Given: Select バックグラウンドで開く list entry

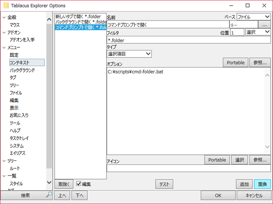Looking at the screenshot, I should click(x=81, y=22).
